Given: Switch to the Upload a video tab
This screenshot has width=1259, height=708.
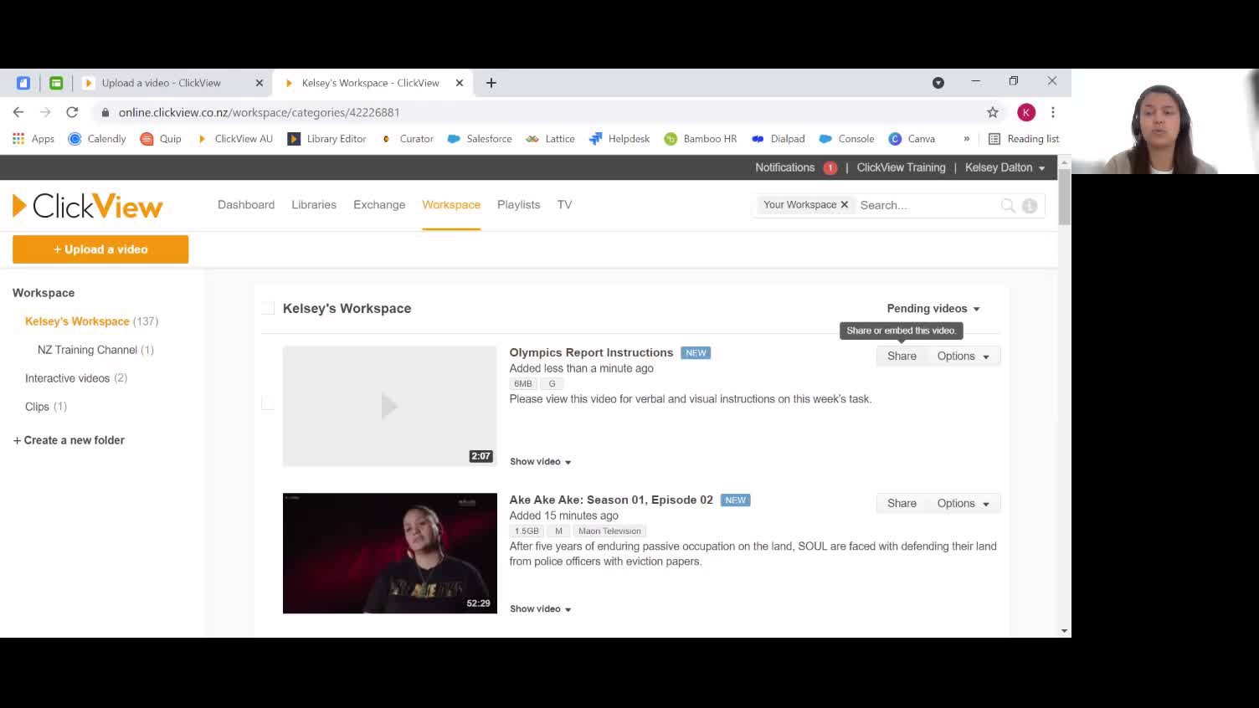Looking at the screenshot, I should [x=162, y=83].
